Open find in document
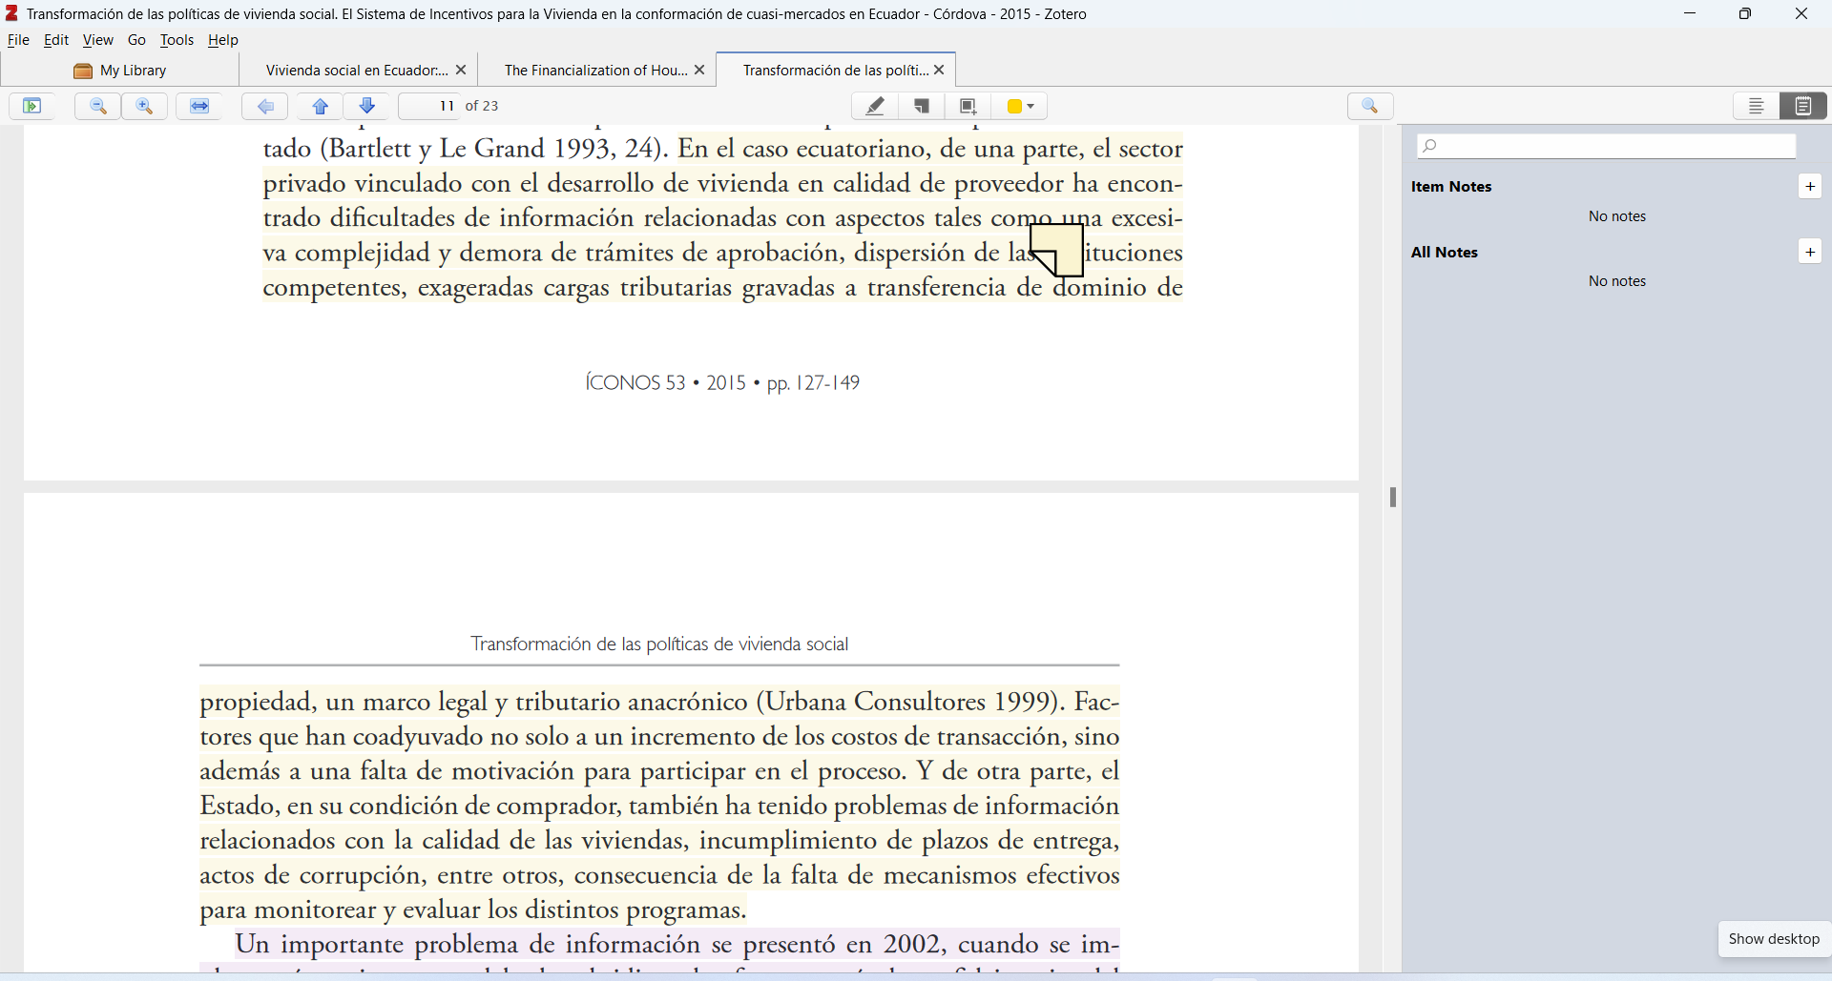1832x981 pixels. pos(1371,106)
